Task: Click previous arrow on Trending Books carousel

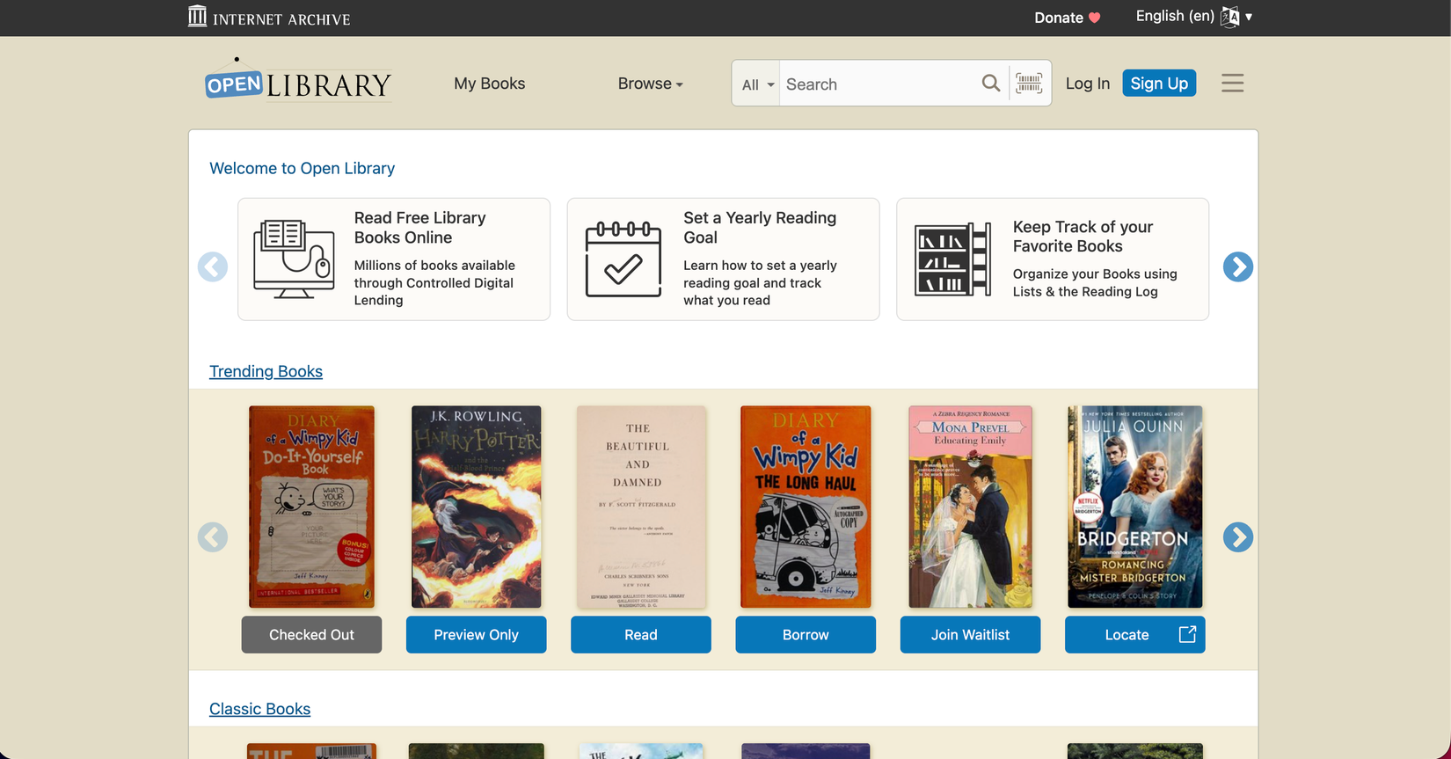Action: click(213, 536)
